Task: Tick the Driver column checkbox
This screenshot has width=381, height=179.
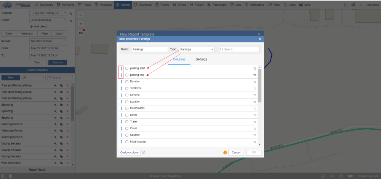Action: tap(127, 115)
